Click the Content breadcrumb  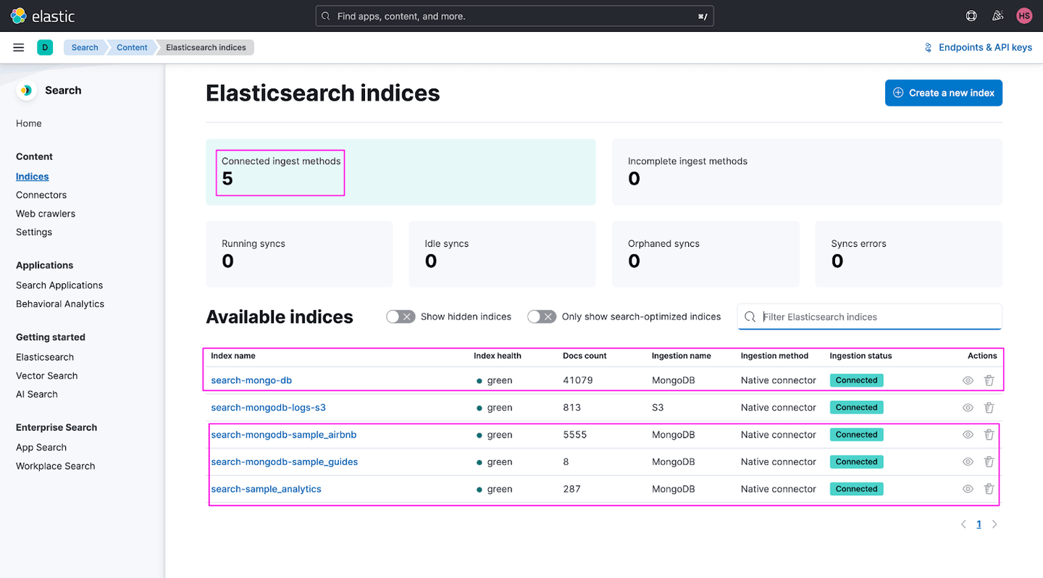(x=132, y=48)
